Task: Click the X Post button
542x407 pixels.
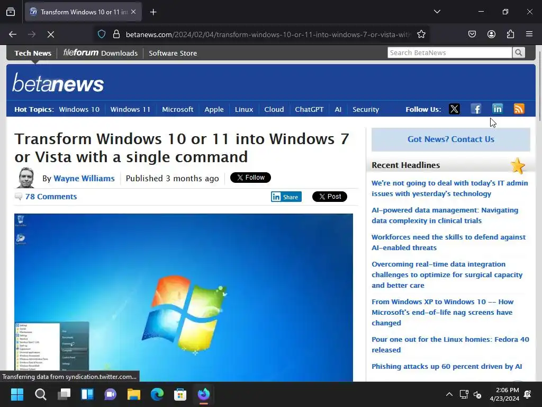Action: tap(329, 197)
